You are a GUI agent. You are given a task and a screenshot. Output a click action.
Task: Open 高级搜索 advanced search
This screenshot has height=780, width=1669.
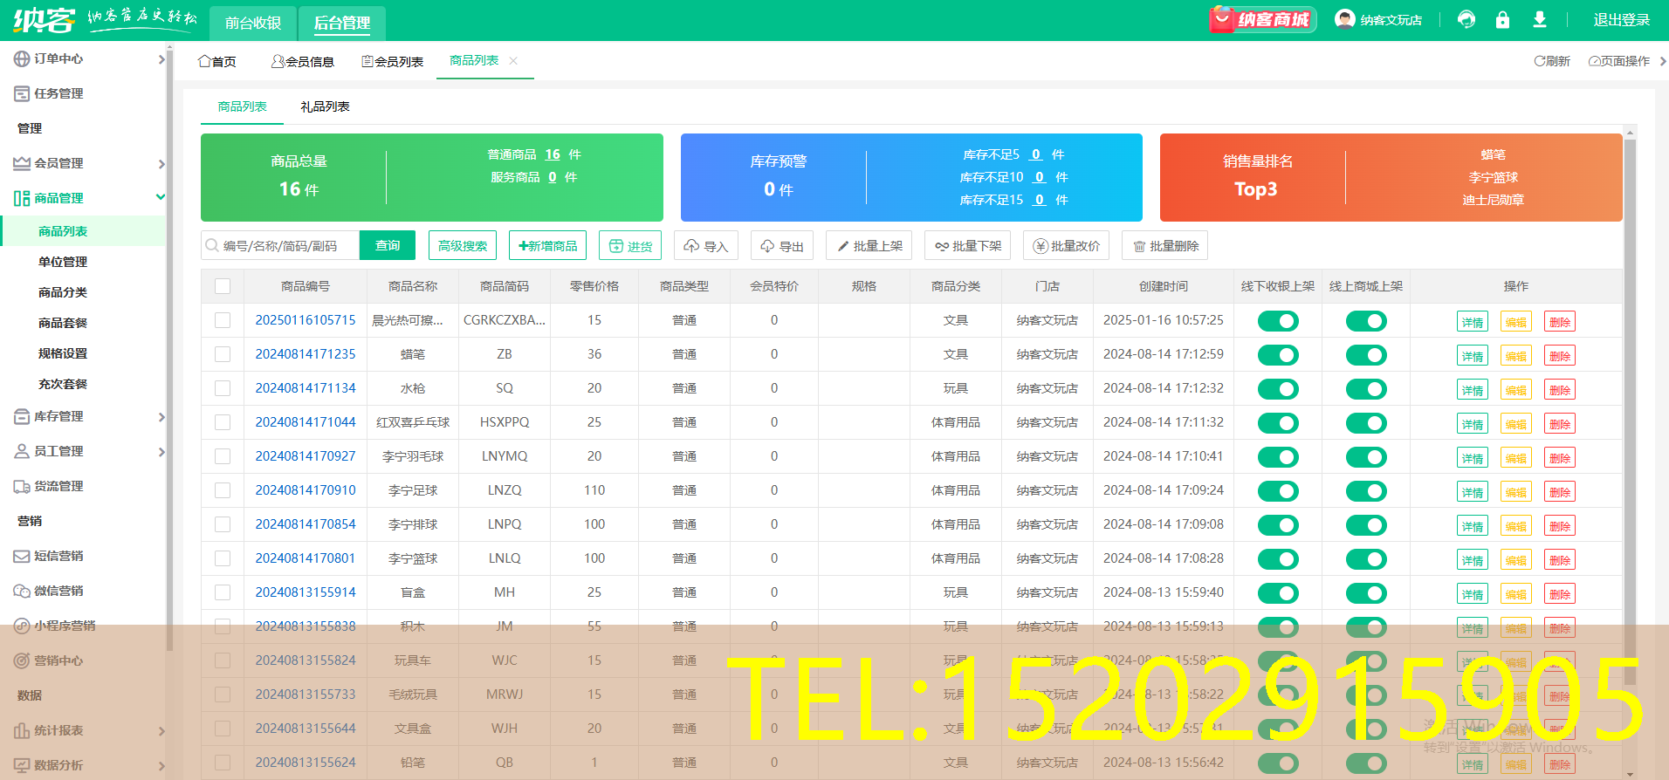(463, 246)
